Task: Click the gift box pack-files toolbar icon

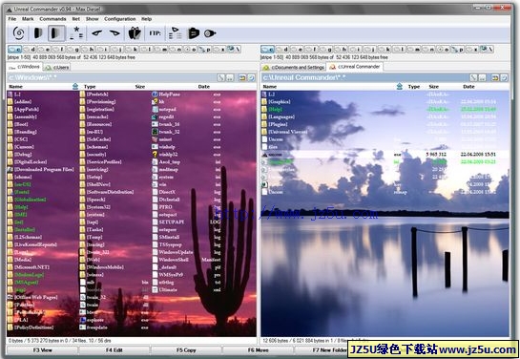Action: coord(135,33)
